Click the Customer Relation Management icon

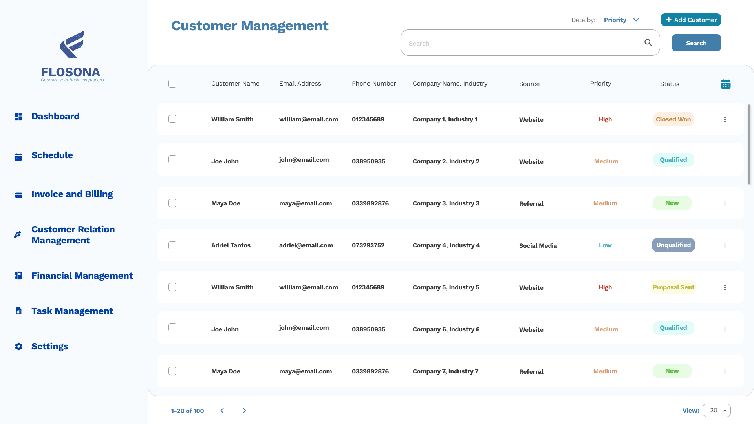tap(17, 234)
